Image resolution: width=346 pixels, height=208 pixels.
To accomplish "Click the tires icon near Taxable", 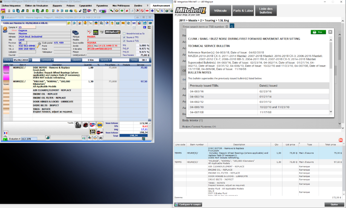I will click(x=78, y=125).
